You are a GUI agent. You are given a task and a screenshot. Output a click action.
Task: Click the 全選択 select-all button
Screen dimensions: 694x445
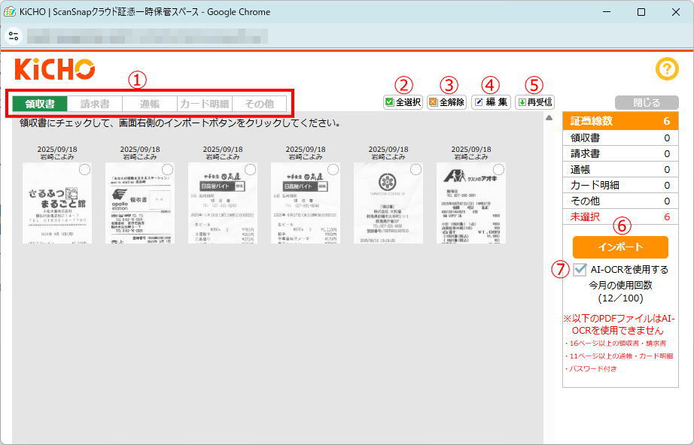click(x=403, y=102)
